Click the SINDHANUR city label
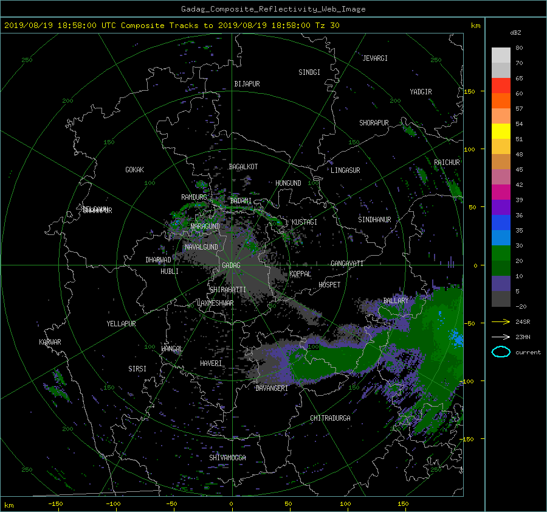This screenshot has width=547, height=512. tap(374, 220)
